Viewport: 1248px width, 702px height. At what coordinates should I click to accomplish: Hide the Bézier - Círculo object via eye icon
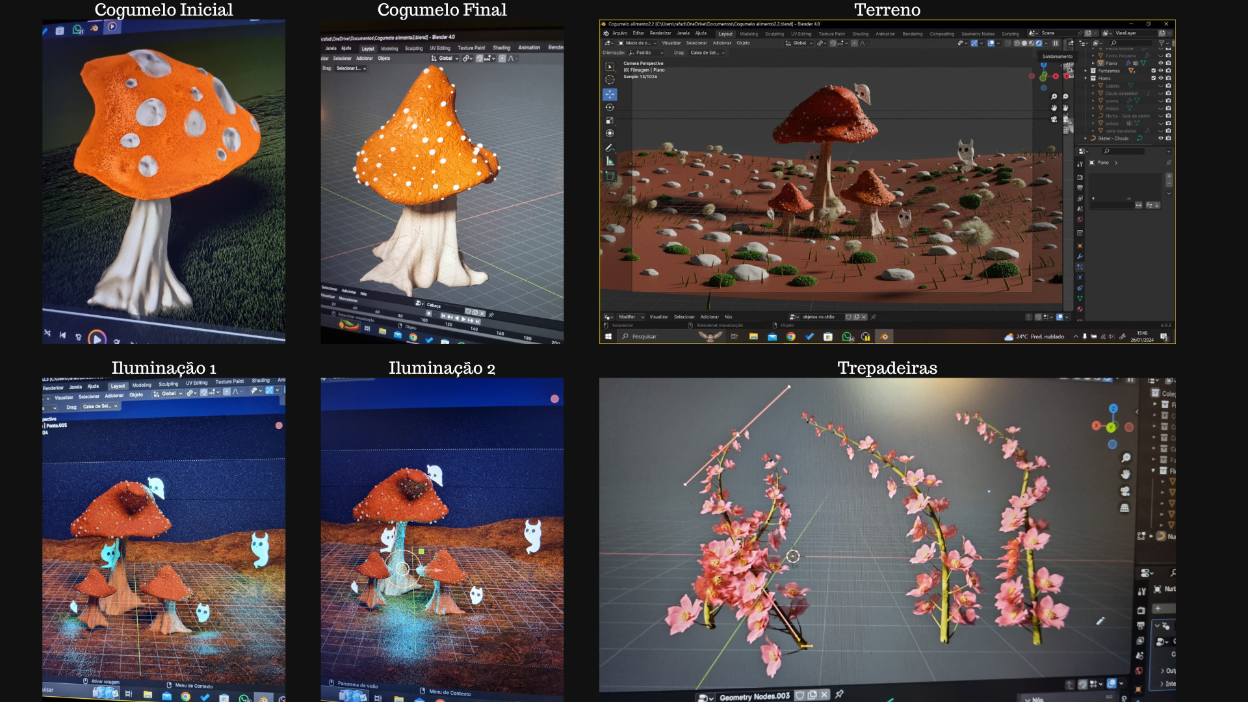[1161, 138]
